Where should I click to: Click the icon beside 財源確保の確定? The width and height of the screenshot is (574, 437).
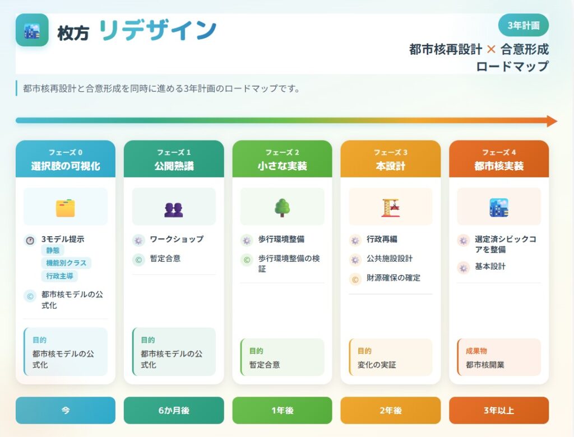355,279
